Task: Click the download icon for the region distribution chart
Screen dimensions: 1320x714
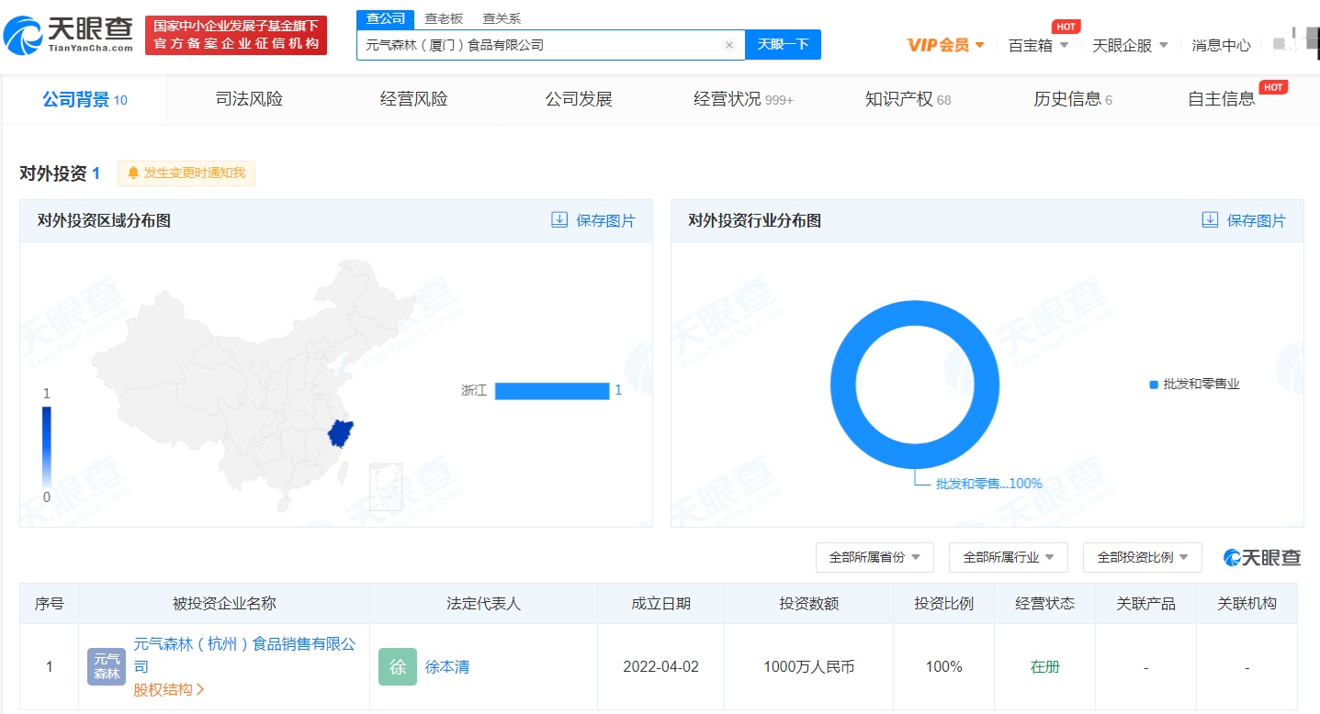Action: pyautogui.click(x=559, y=220)
